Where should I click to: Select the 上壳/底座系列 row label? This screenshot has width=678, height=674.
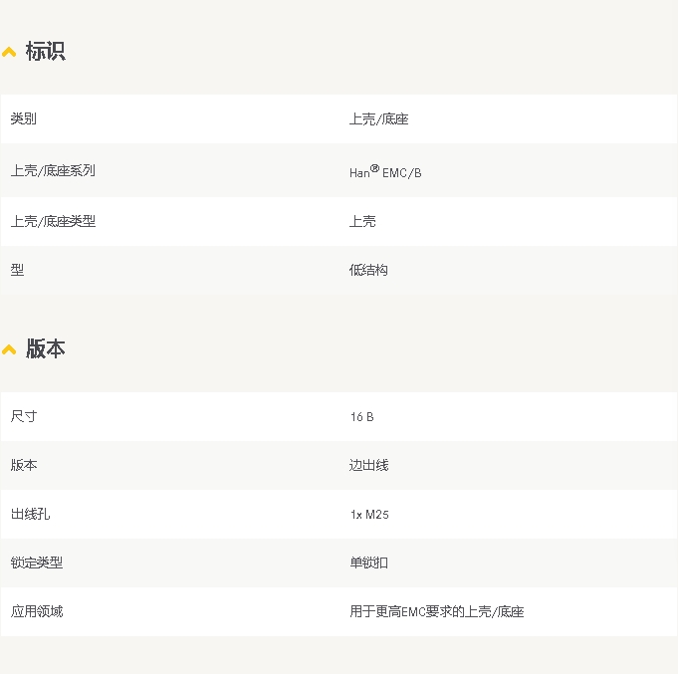(53, 171)
